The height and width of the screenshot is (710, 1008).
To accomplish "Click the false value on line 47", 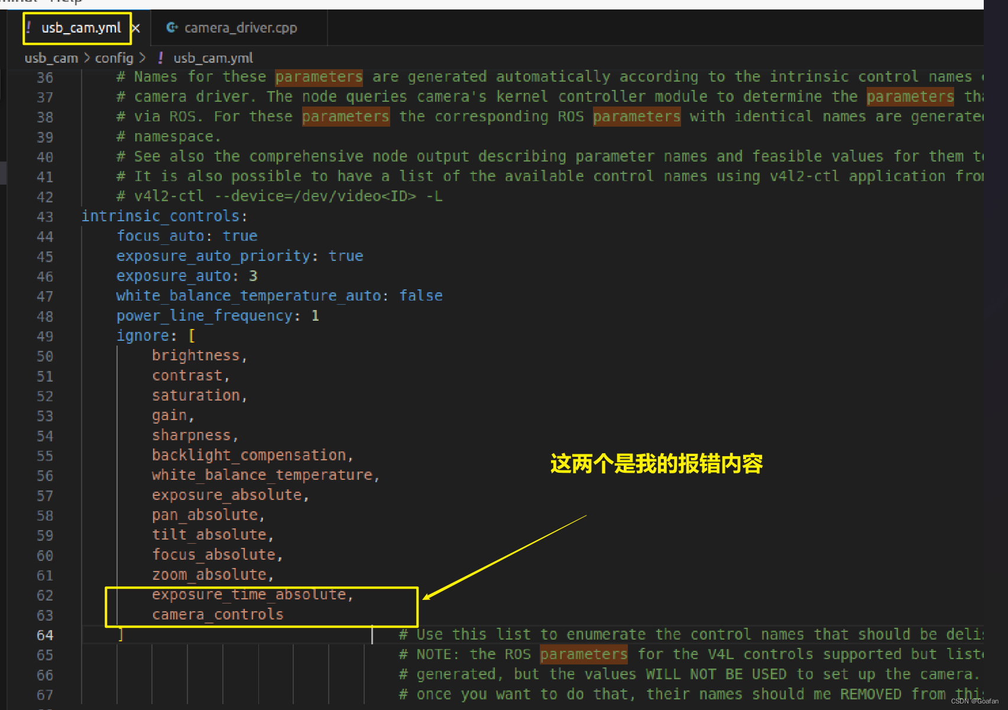I will pos(421,296).
